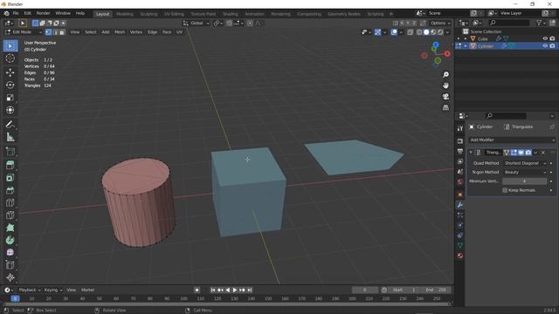559x314 pixels.
Task: Open the Keying menu in timeline
Action: pyautogui.click(x=52, y=290)
